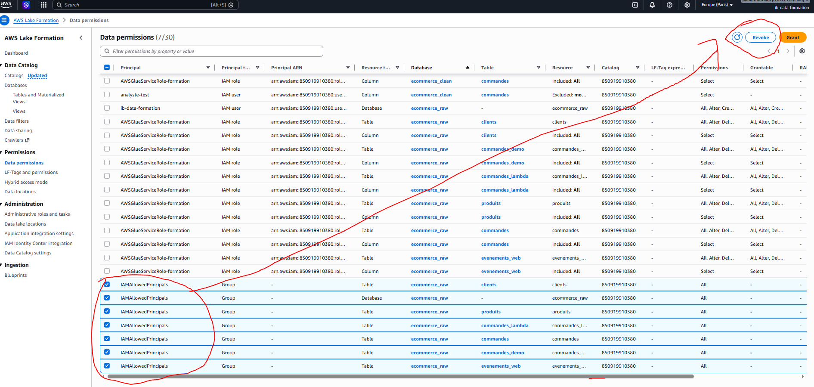Image resolution: width=814 pixels, height=387 pixels.
Task: Open the Catalogs Updated link
Action: (37, 75)
